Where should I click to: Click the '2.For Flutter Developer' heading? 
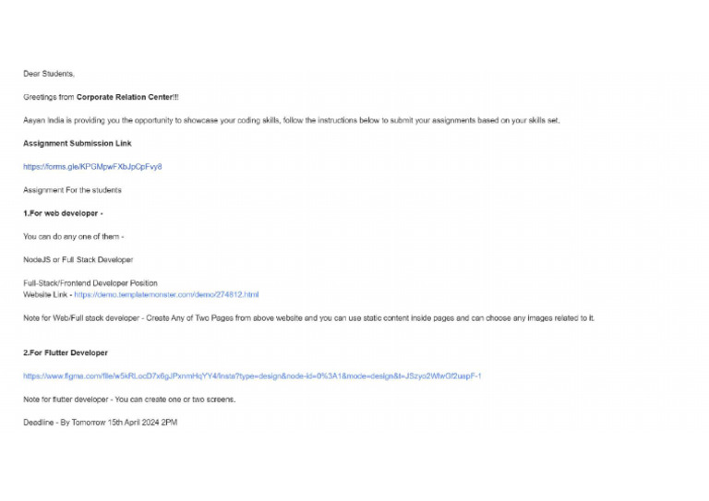(x=66, y=352)
